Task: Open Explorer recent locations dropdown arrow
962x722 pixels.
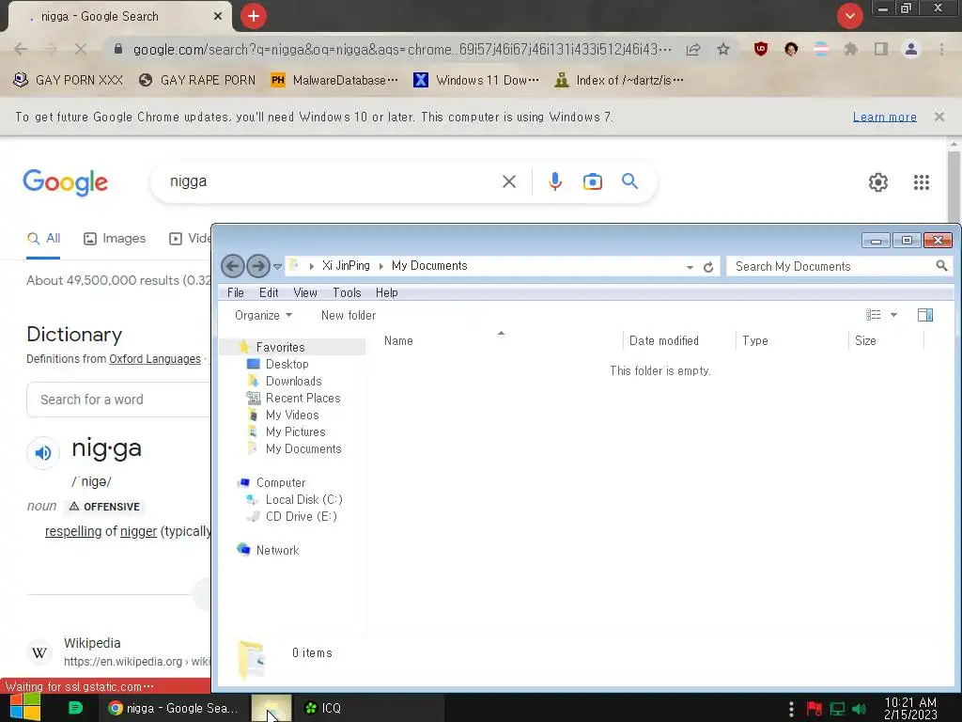Action: 277,266
